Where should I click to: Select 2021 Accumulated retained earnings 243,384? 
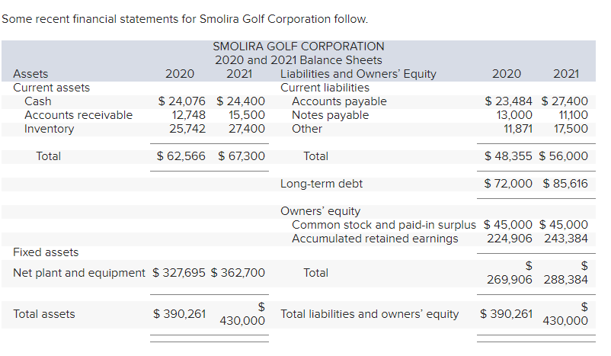coord(566,239)
